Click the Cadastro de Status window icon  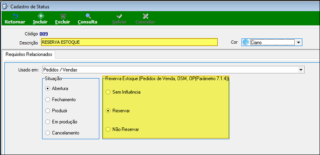point(5,7)
